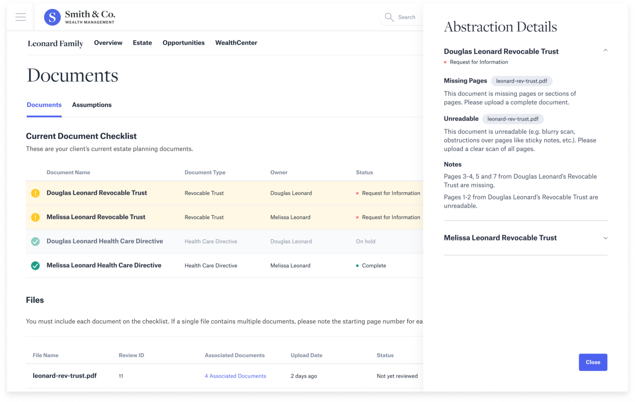Image resolution: width=635 pixels, height=402 pixels.
Task: Open the chevron beside Abstraction Details trust heading
Action: [605, 50]
